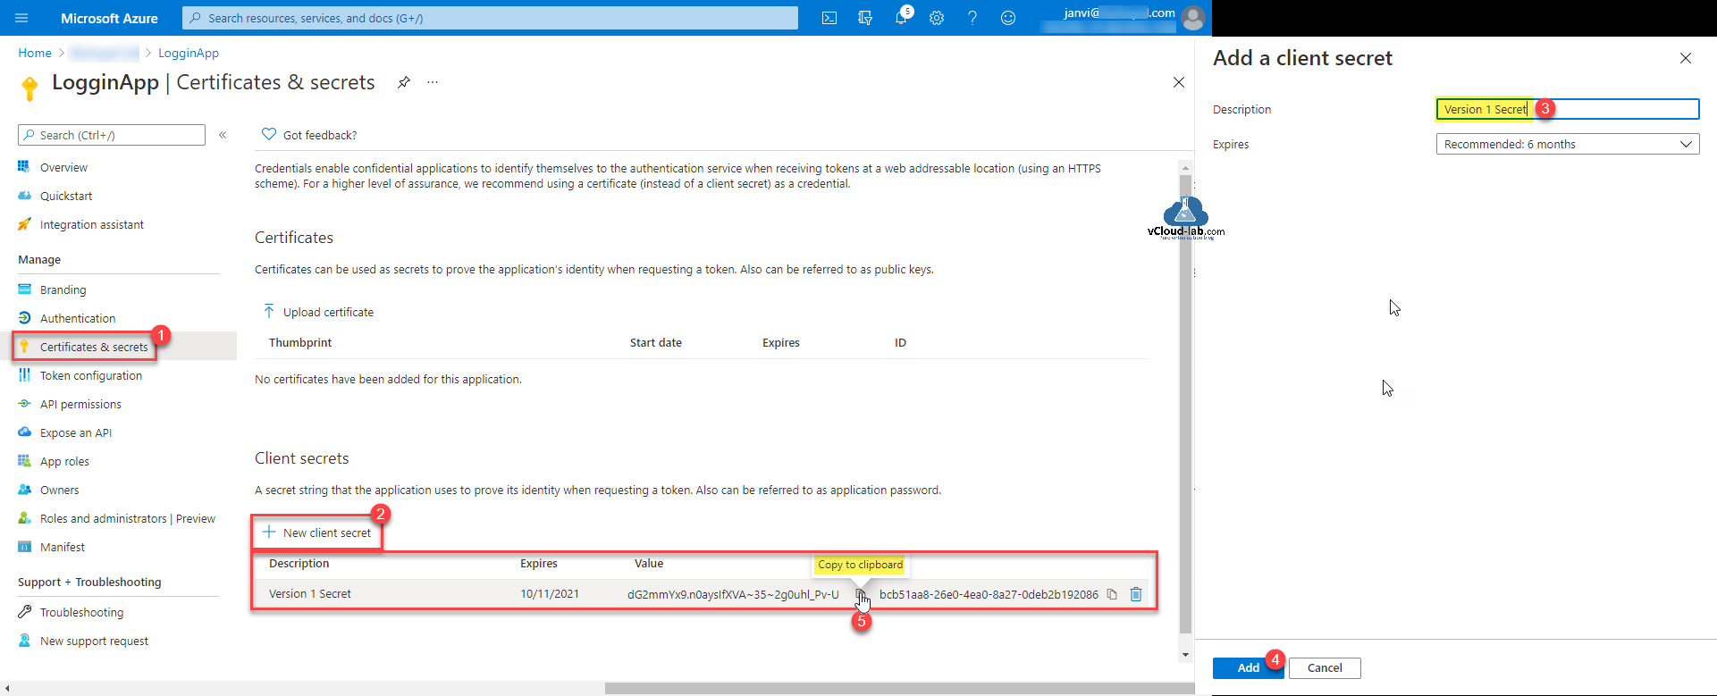Screen dimensions: 1717x696
Task: Collapse the left navigation menu
Action: coord(223,135)
